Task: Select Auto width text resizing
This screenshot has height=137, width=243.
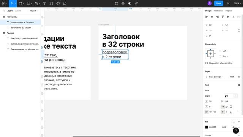Action: 223,107
